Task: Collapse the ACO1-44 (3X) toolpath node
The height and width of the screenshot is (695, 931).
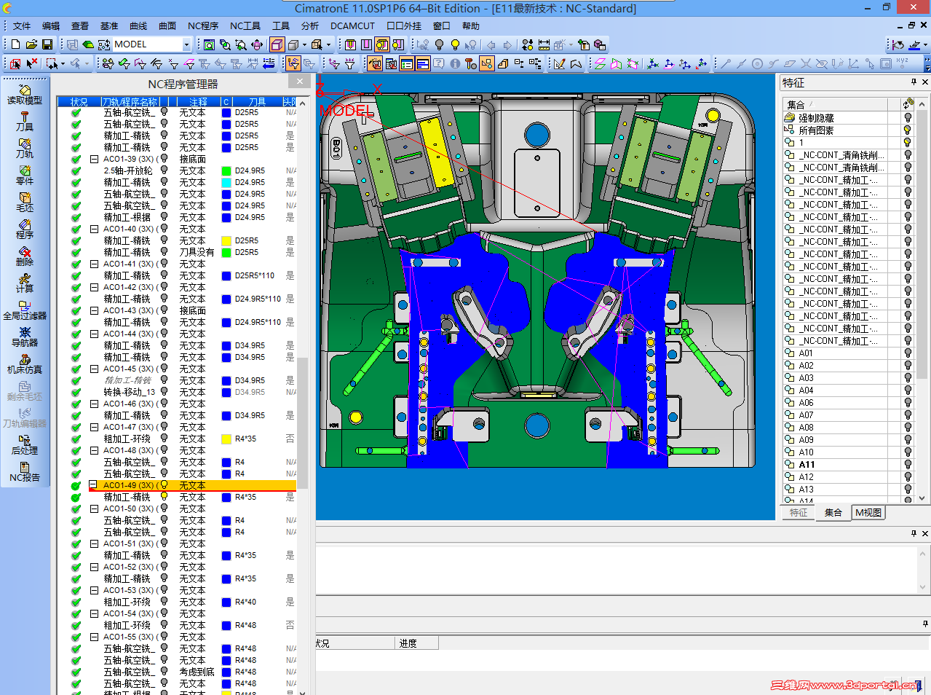Action: click(94, 334)
